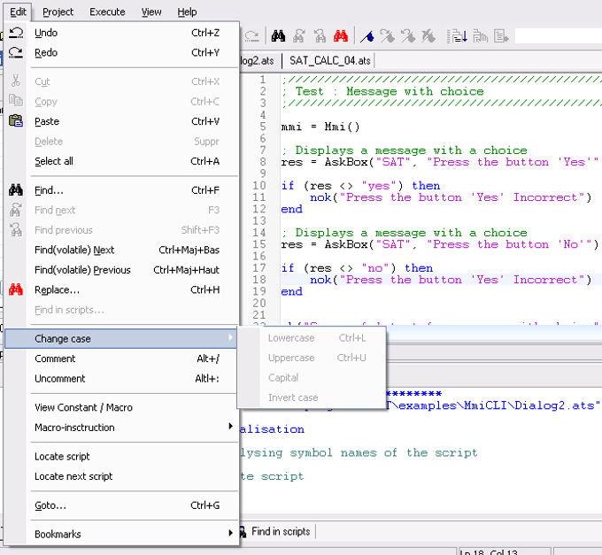Expand the Bookmarks submenu
Viewport: 602px width, 555px height.
121,534
